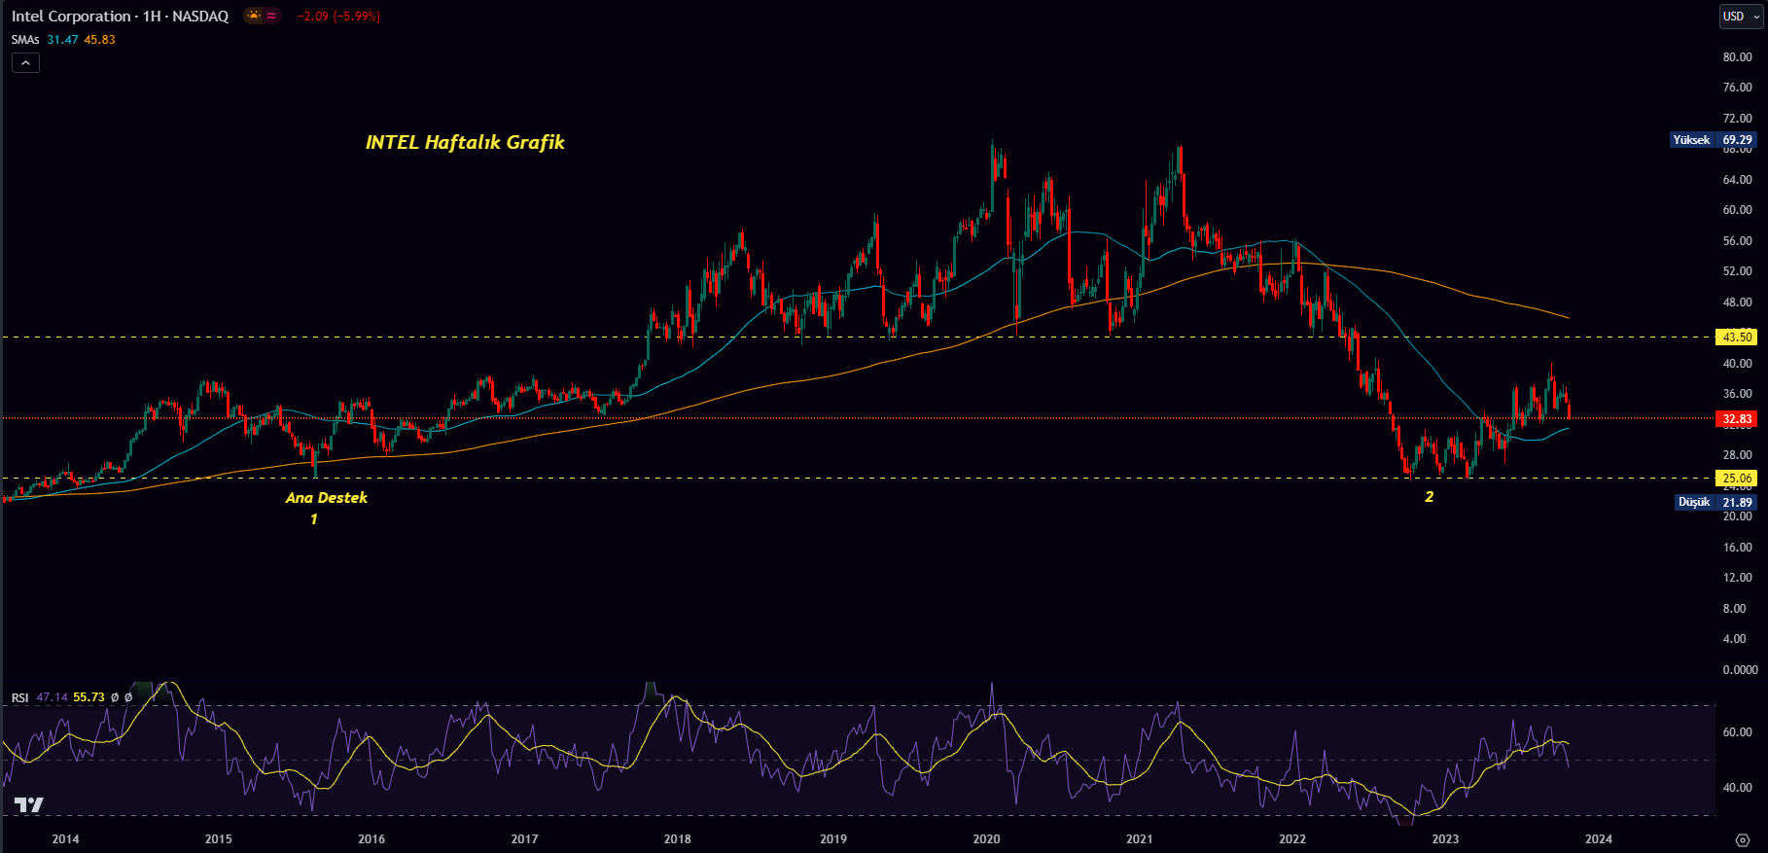Viewport: 1768px width, 853px height.
Task: Click the 43.50 horizontal line price label
Action: [1737, 338]
